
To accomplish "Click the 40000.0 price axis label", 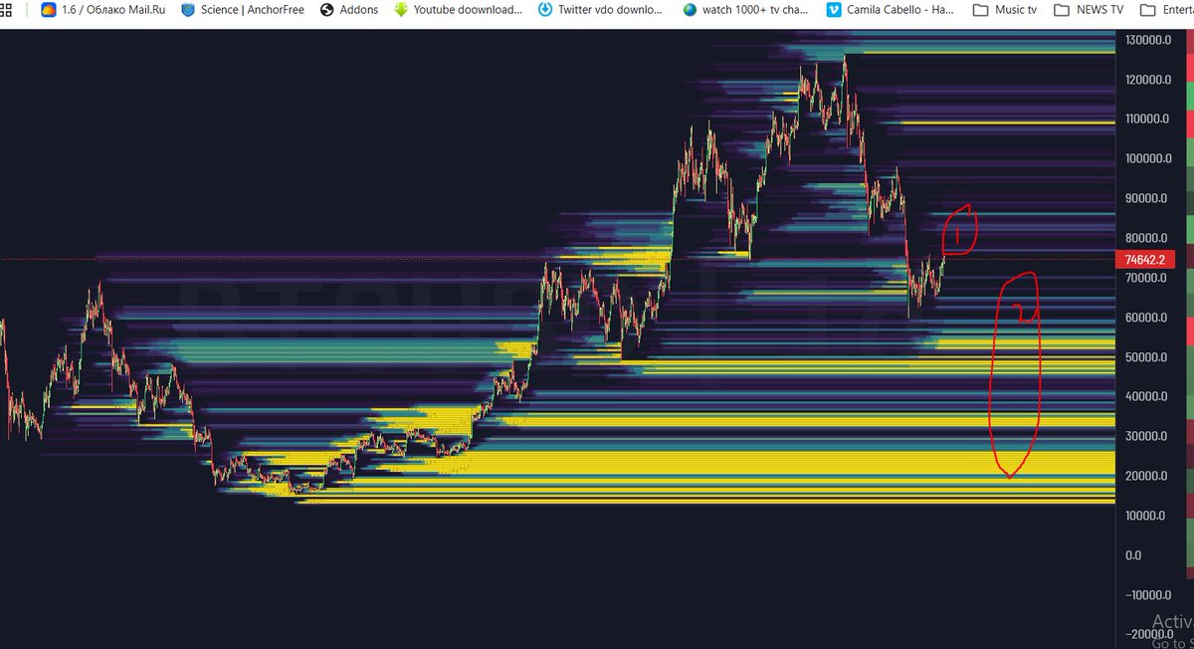I will (x=1148, y=396).
